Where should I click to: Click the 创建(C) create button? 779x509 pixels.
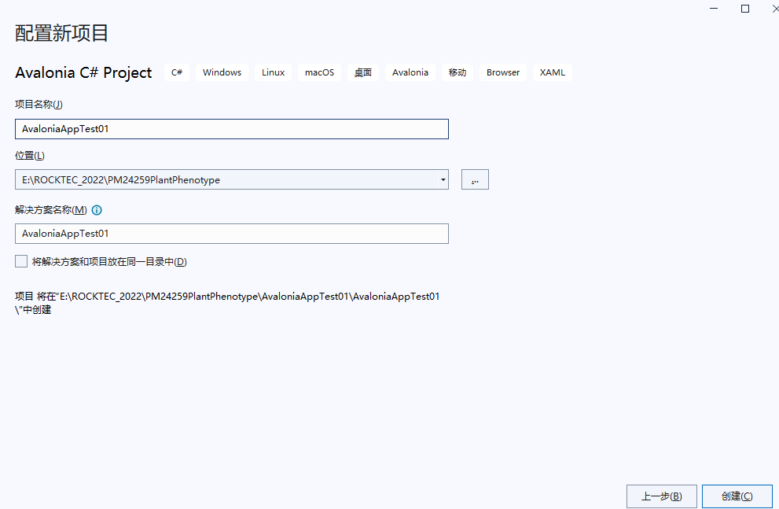737,496
